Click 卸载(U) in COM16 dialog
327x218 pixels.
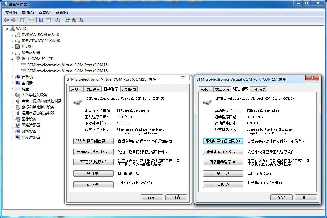223,184
